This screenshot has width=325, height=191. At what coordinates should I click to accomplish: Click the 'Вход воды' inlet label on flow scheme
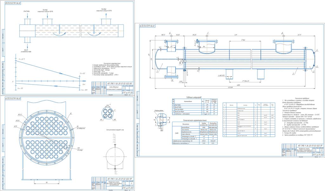pyautogui.click(x=27, y=11)
